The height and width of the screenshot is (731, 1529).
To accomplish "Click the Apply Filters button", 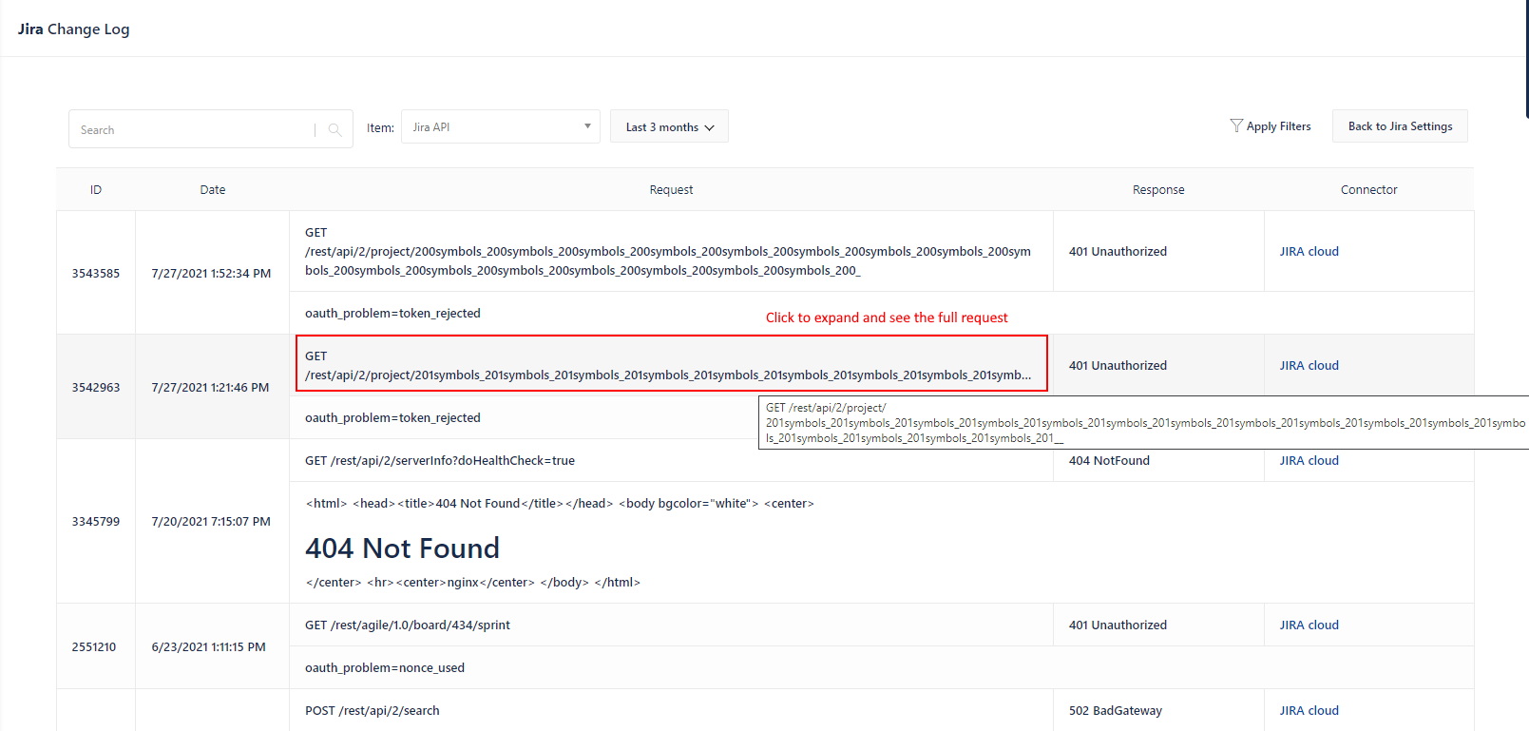I will point(1270,126).
